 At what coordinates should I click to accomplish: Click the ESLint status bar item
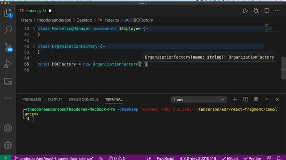230,158
